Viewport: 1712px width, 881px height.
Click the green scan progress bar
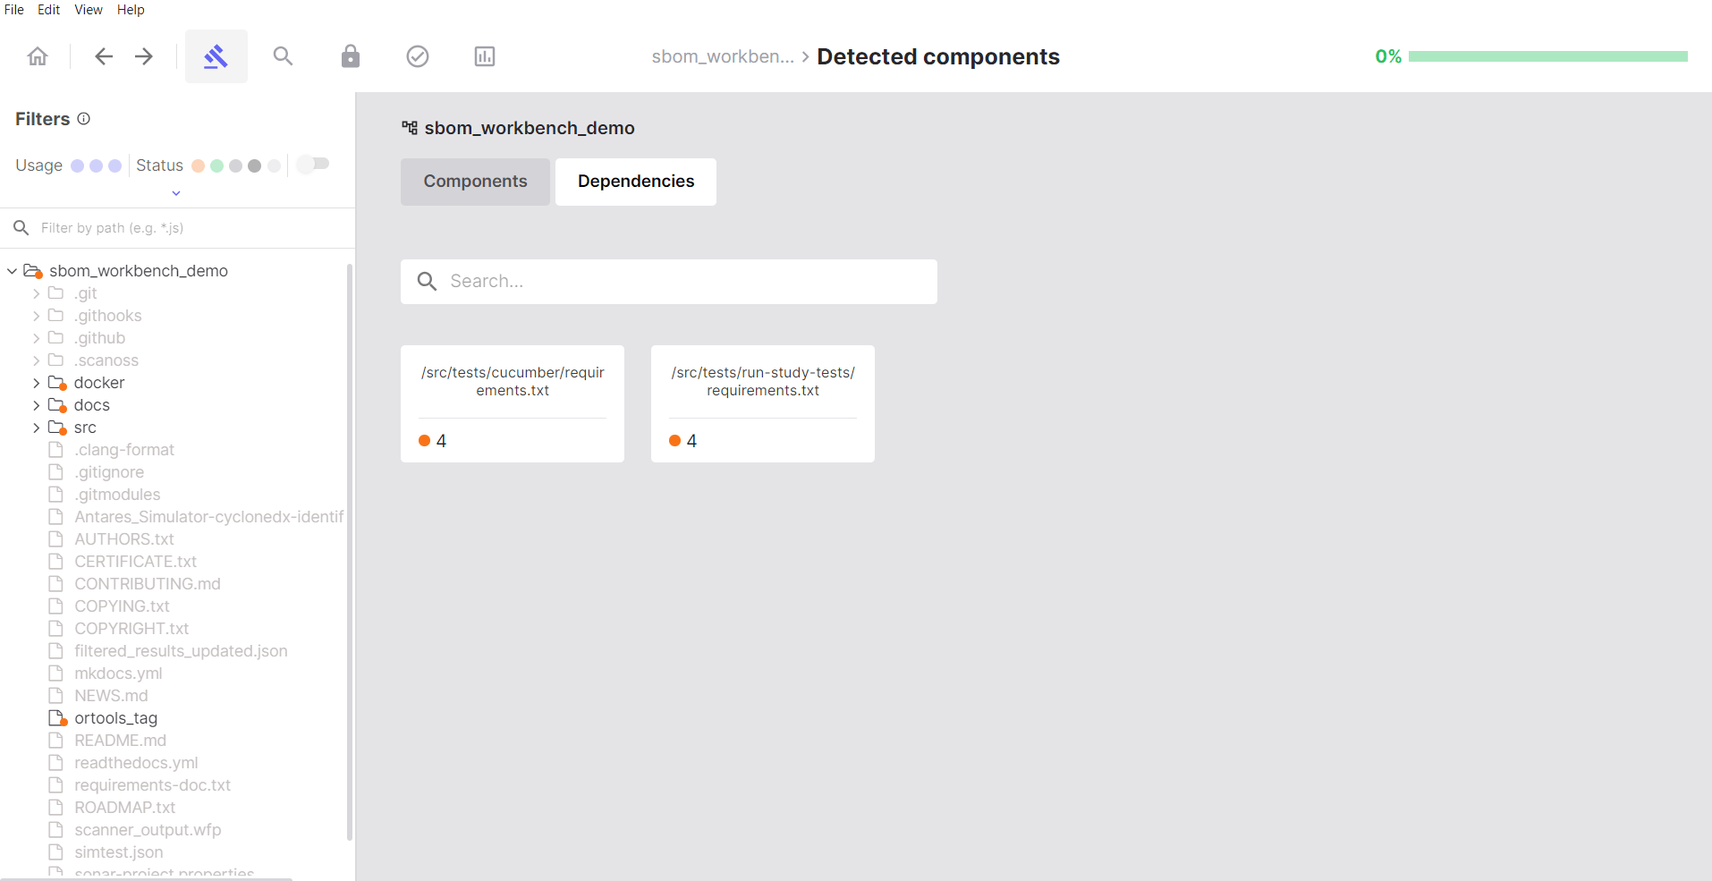pos(1548,56)
